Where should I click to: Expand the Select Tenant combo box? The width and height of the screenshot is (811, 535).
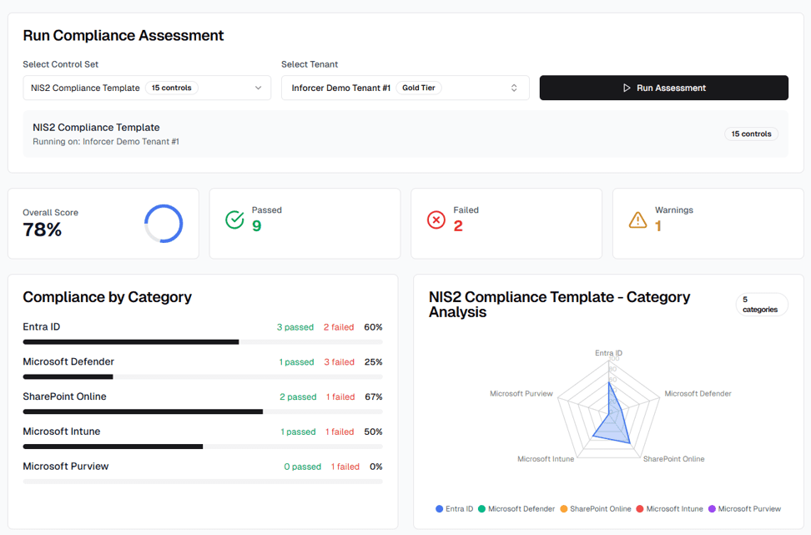click(x=405, y=88)
